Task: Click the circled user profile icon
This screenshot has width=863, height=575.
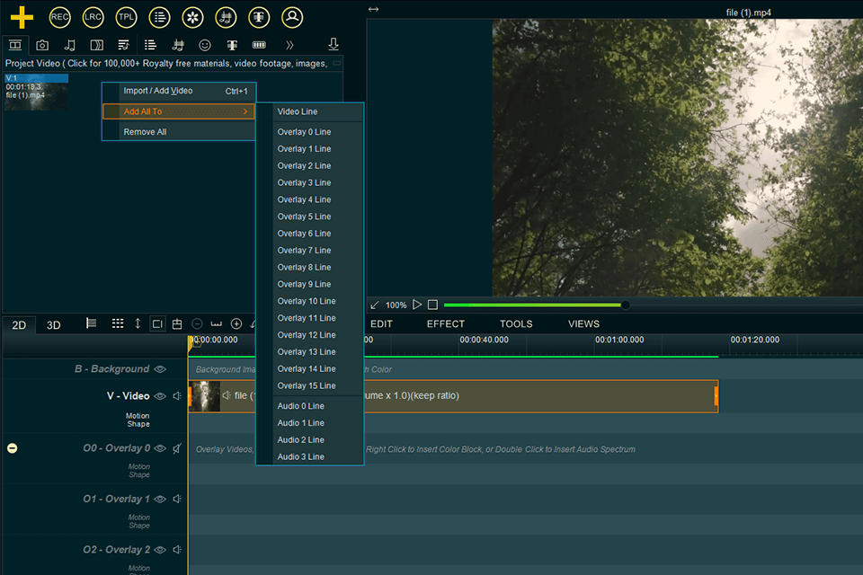Action: pos(292,17)
